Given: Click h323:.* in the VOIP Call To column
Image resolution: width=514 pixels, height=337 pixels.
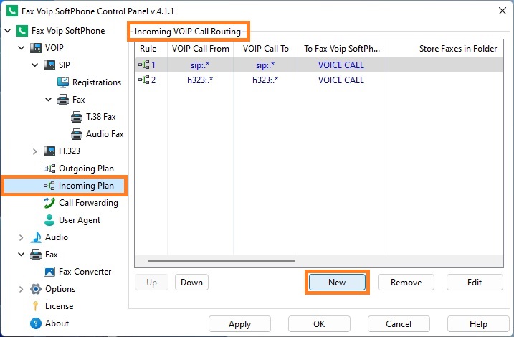Looking at the screenshot, I should (x=265, y=80).
